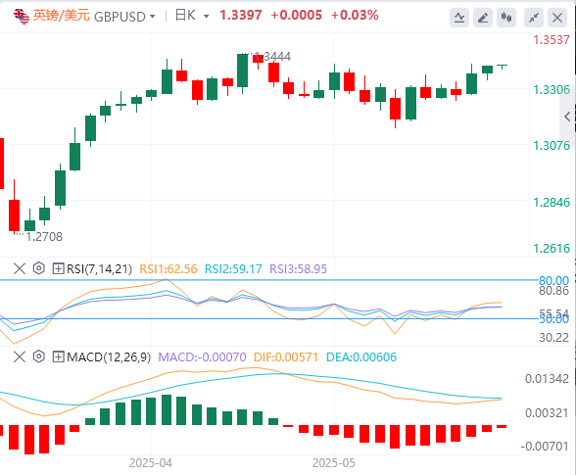Click the GBP/USD flag icon
Image resolution: width=576 pixels, height=475 pixels.
[x=22, y=17]
